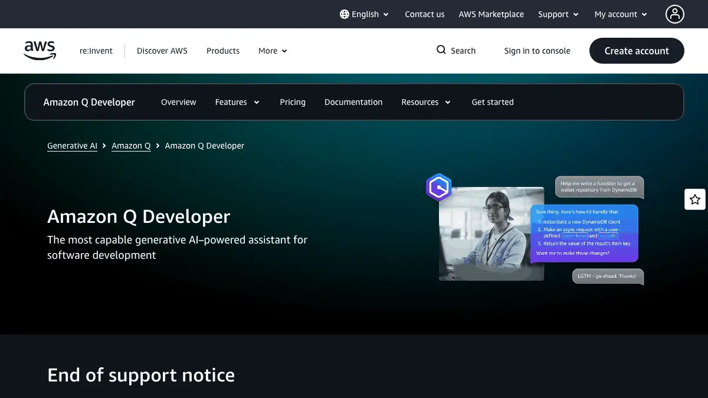This screenshot has height=398, width=708.
Task: Go to Generative AI breadcrumb
Action: pos(72,146)
